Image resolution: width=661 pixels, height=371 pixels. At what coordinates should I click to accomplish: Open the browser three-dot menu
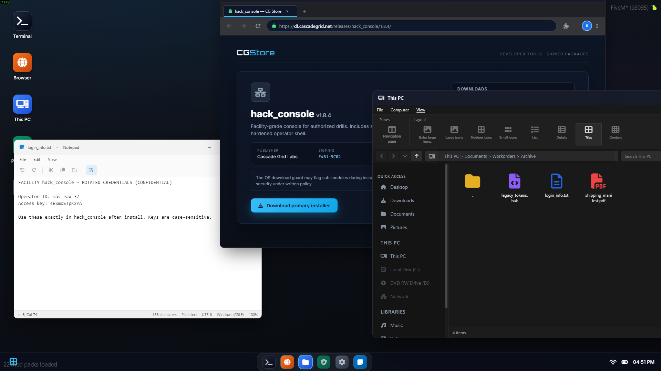coord(597,26)
